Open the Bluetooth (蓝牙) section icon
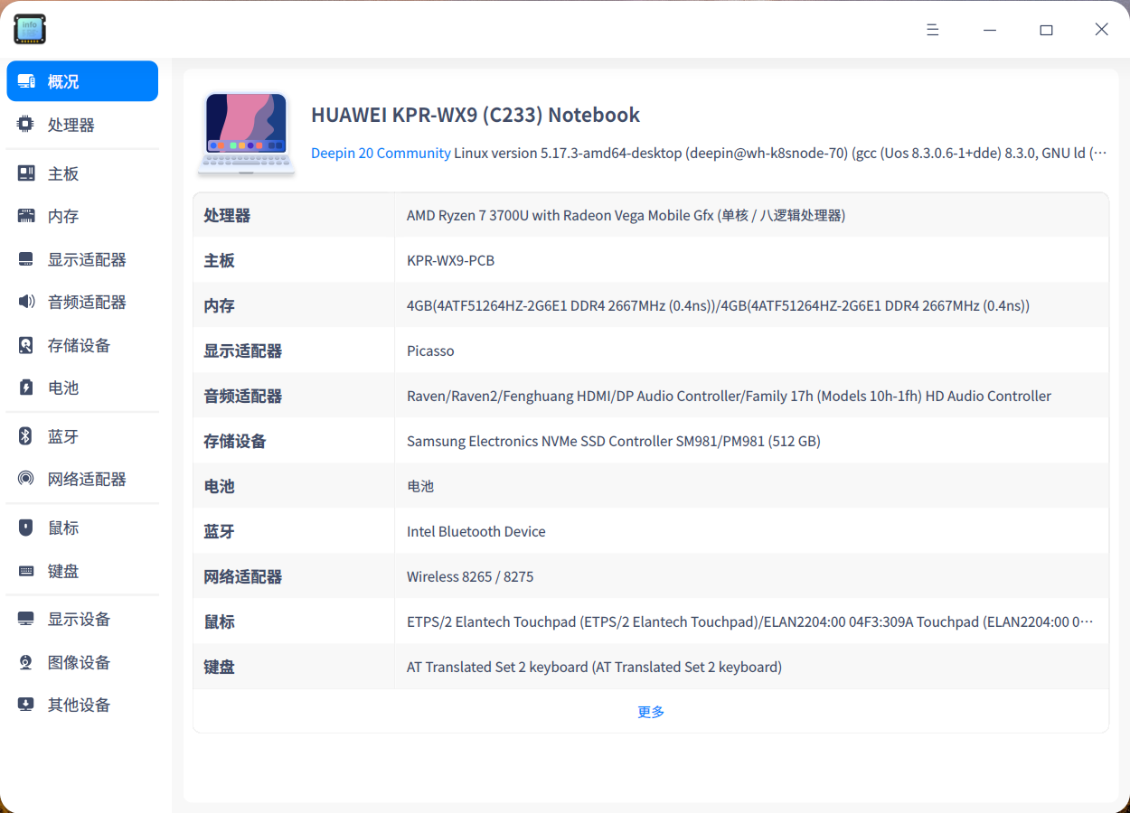This screenshot has width=1130, height=813. point(25,435)
